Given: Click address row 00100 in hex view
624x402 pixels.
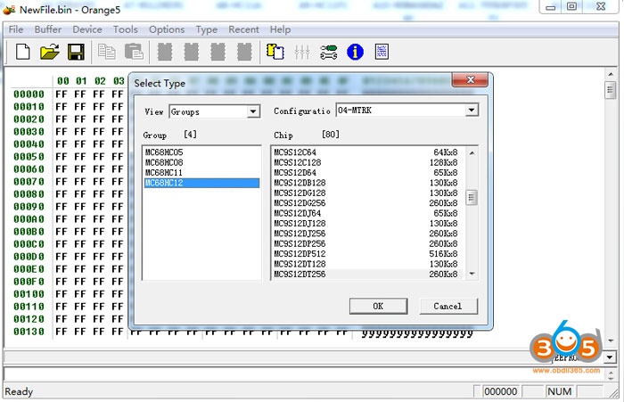Looking at the screenshot, I should pyautogui.click(x=29, y=294).
